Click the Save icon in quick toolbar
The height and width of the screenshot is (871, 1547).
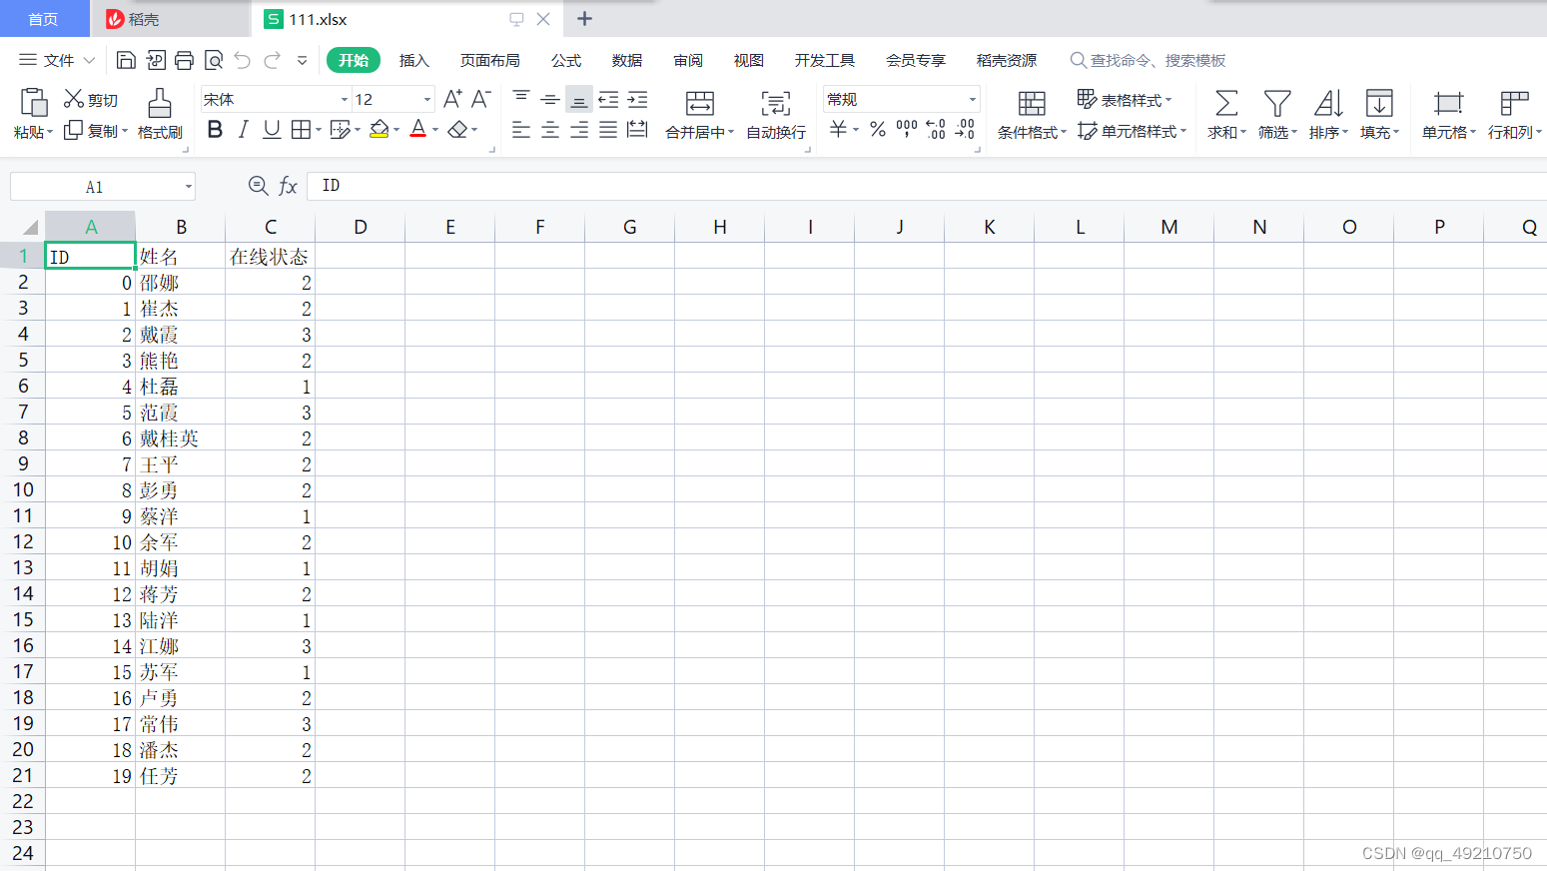(x=126, y=60)
